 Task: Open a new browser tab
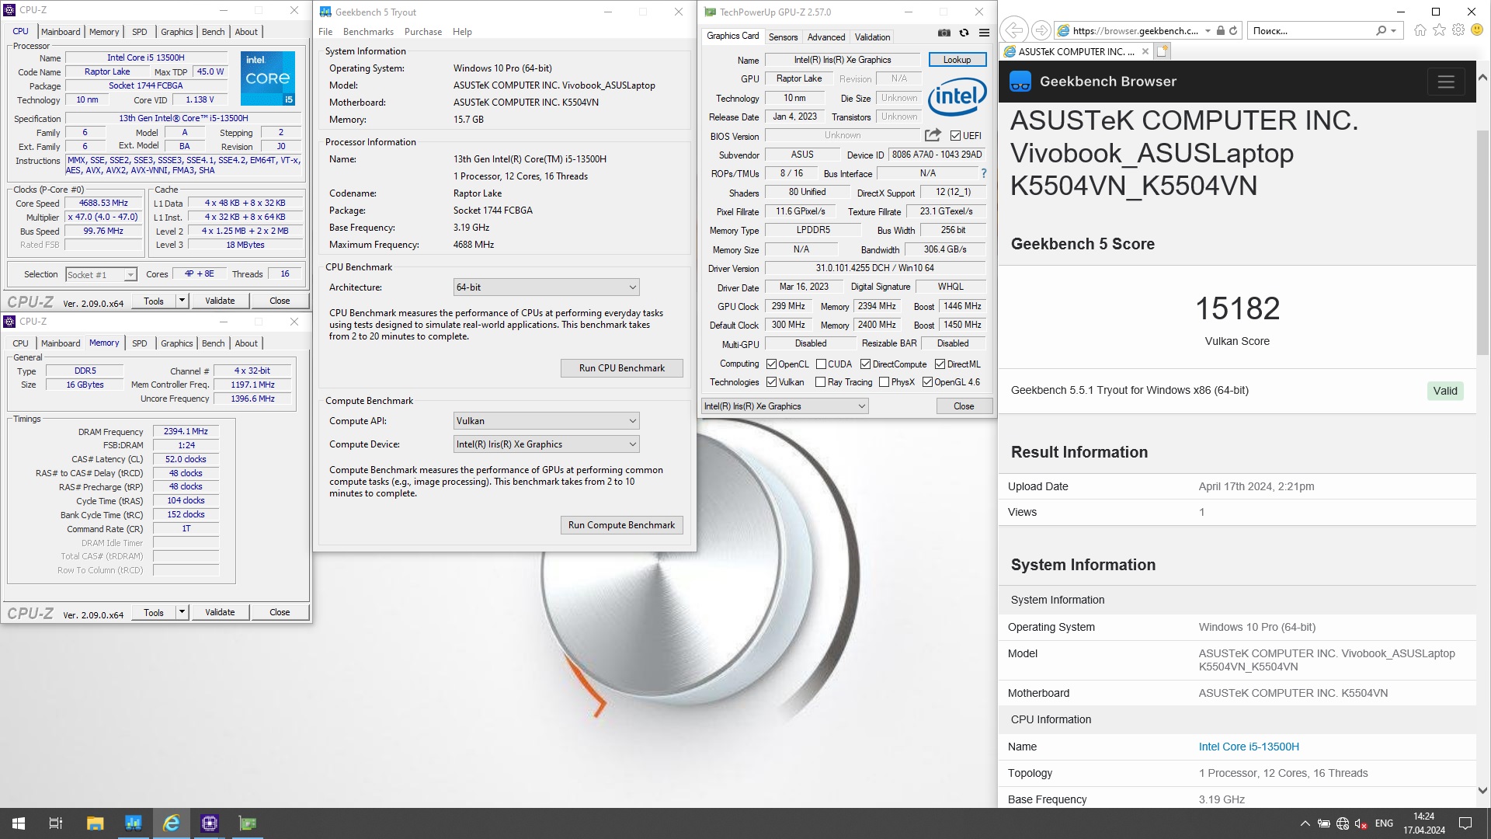click(x=1162, y=51)
